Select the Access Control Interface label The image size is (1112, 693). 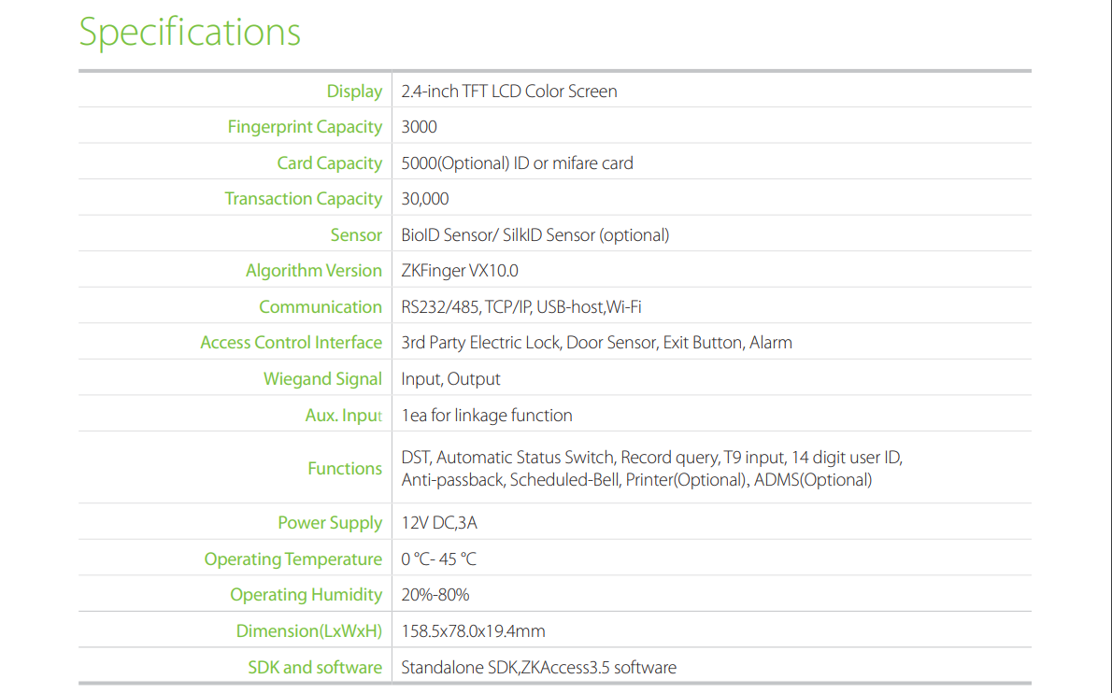[291, 343]
